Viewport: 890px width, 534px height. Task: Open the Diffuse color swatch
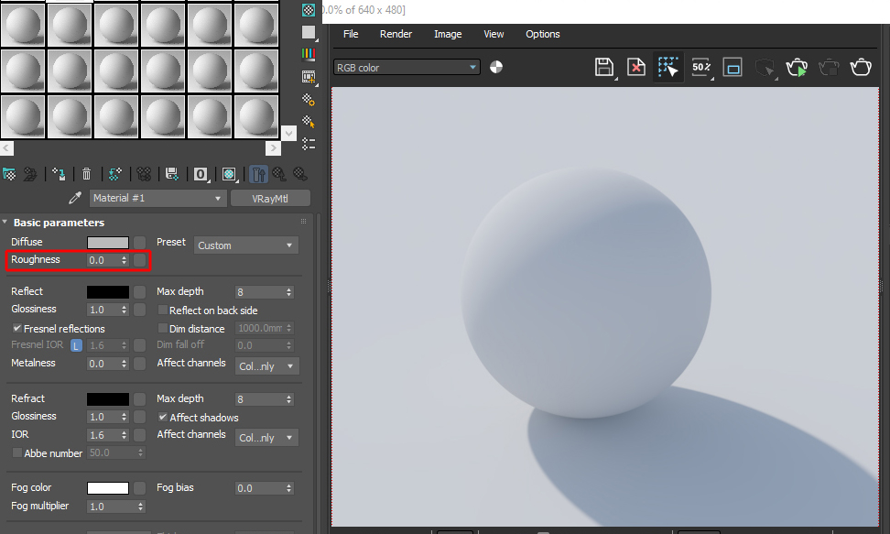[108, 243]
